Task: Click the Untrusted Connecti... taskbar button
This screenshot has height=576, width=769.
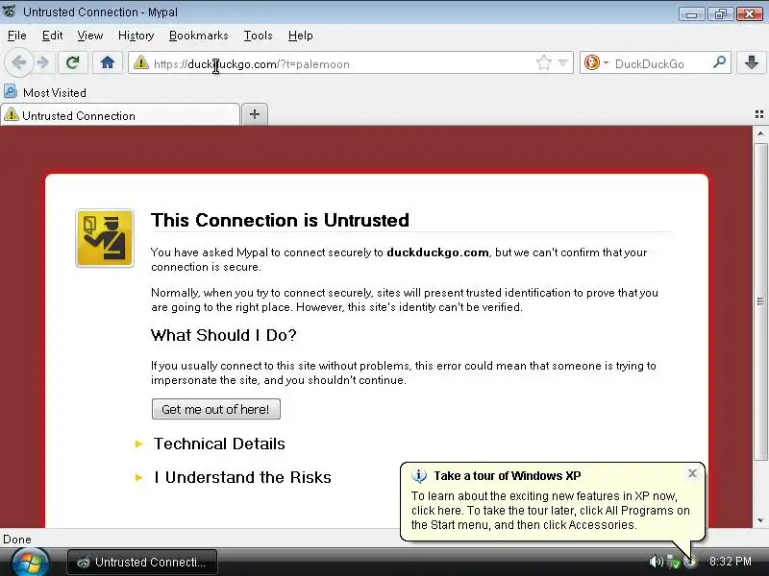Action: click(x=142, y=563)
